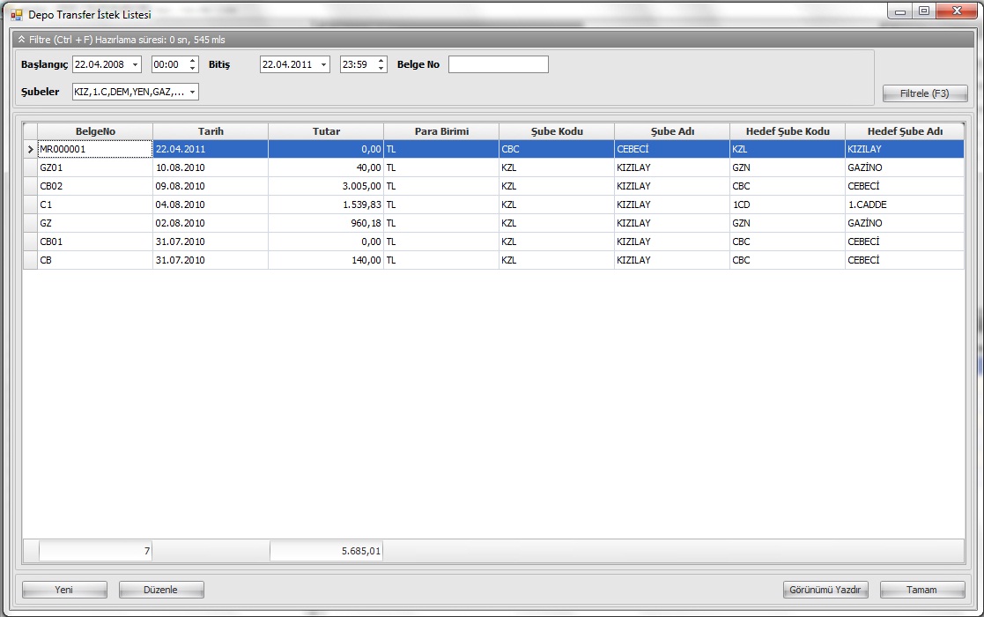Sort by the Tarih column header
This screenshot has width=984, height=617.
pos(211,131)
